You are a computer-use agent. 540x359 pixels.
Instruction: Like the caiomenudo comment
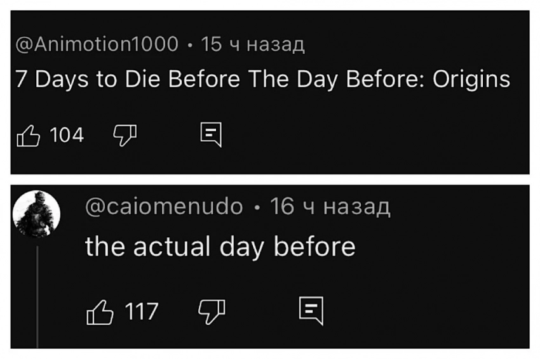click(99, 310)
